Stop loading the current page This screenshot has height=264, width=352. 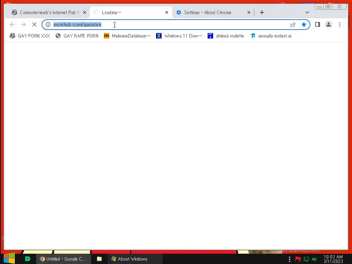point(34,24)
